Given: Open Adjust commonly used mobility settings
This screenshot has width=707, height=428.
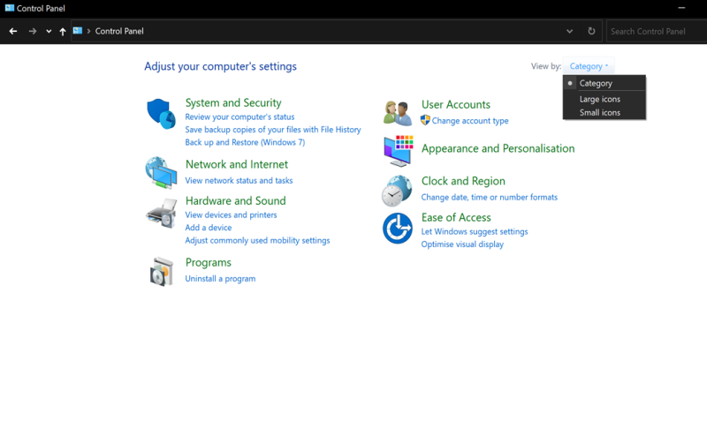Looking at the screenshot, I should tap(257, 240).
